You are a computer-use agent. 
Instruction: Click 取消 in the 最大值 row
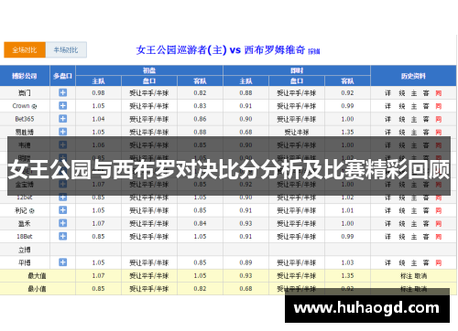tap(420, 276)
